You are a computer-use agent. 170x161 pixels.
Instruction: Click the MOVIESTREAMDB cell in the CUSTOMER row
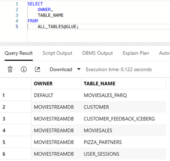click(56, 107)
